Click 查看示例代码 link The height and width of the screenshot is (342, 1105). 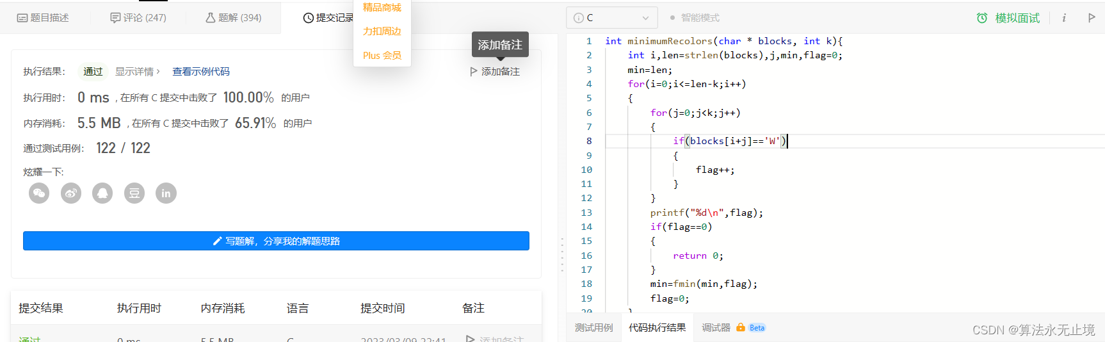click(201, 72)
